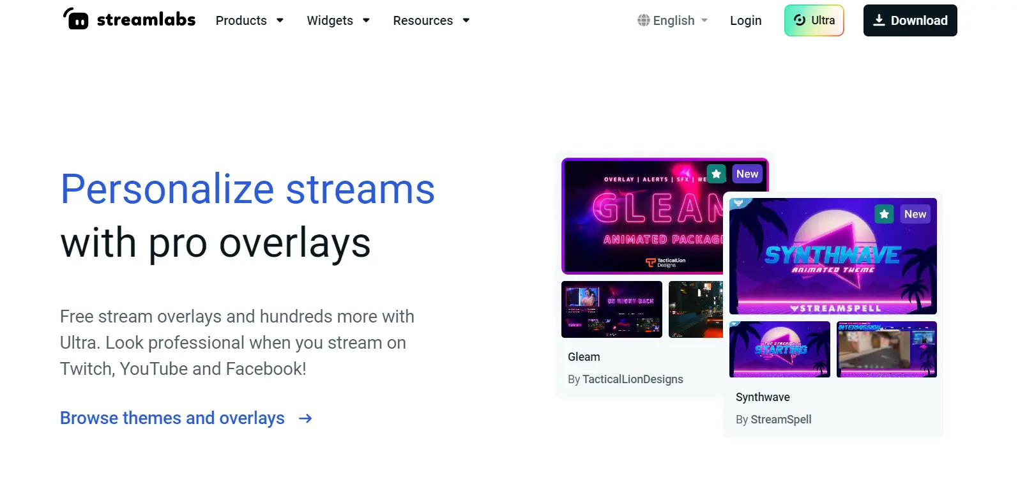Click By StreamSpell author text
1027x486 pixels.
[773, 420]
